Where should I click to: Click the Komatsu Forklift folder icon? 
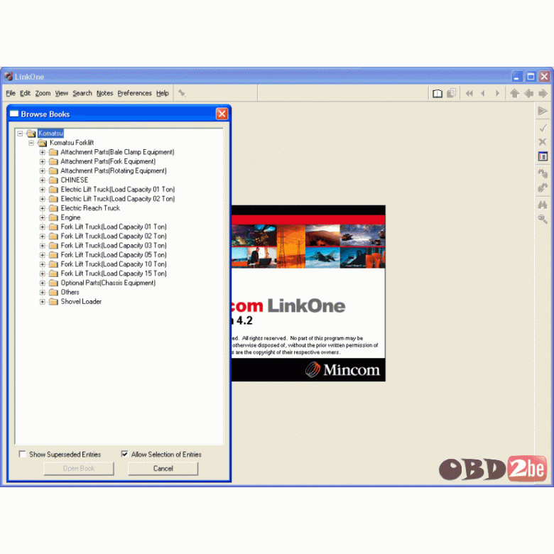tap(42, 143)
